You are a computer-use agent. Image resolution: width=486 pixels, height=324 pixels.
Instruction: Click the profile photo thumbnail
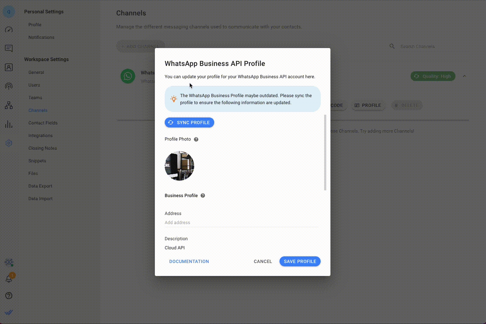pyautogui.click(x=179, y=166)
